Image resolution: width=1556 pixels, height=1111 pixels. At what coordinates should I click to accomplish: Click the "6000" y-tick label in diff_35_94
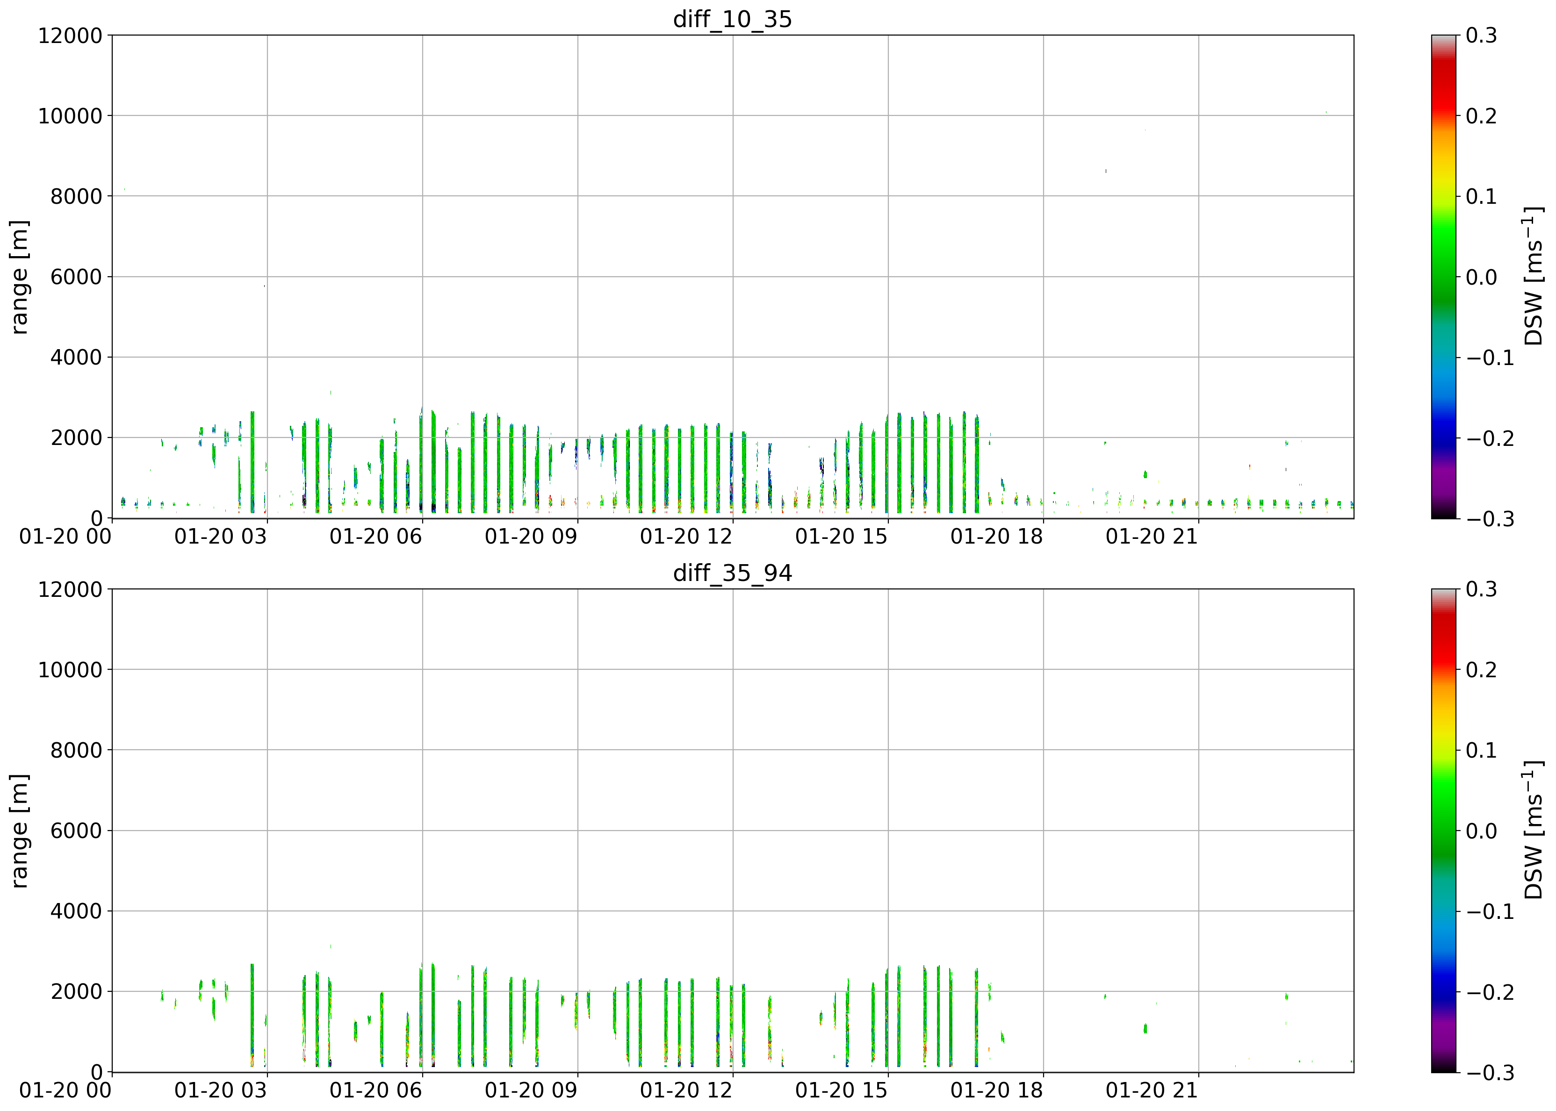pyautogui.click(x=76, y=831)
